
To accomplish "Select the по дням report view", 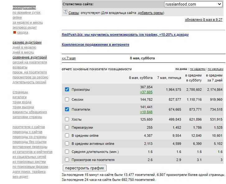I will pyautogui.click(x=181, y=69).
